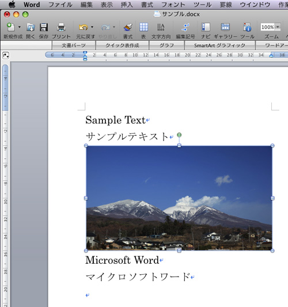Screen dimensions: 288x307
Task: Open the ツール menu in menu bar
Action: coord(202,5)
